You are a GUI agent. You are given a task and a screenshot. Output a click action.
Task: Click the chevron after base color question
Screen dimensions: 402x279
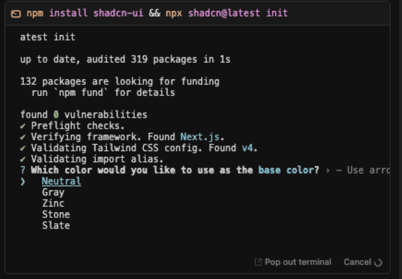tap(327, 170)
